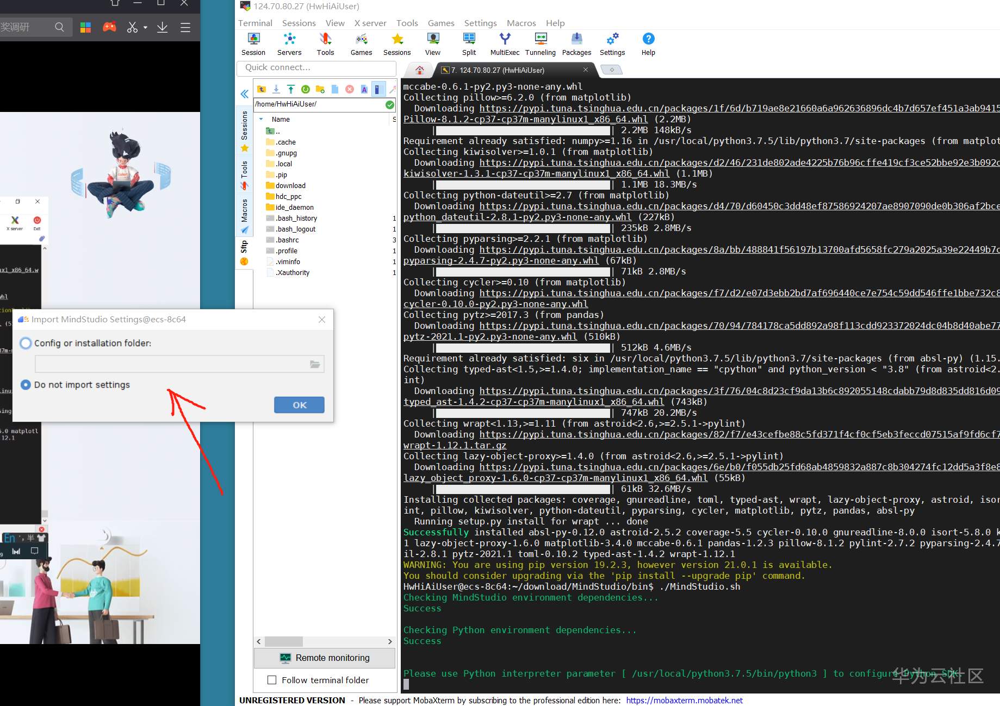The height and width of the screenshot is (706, 1000).
Task: Open the Tools toolbar icon
Action: (325, 44)
